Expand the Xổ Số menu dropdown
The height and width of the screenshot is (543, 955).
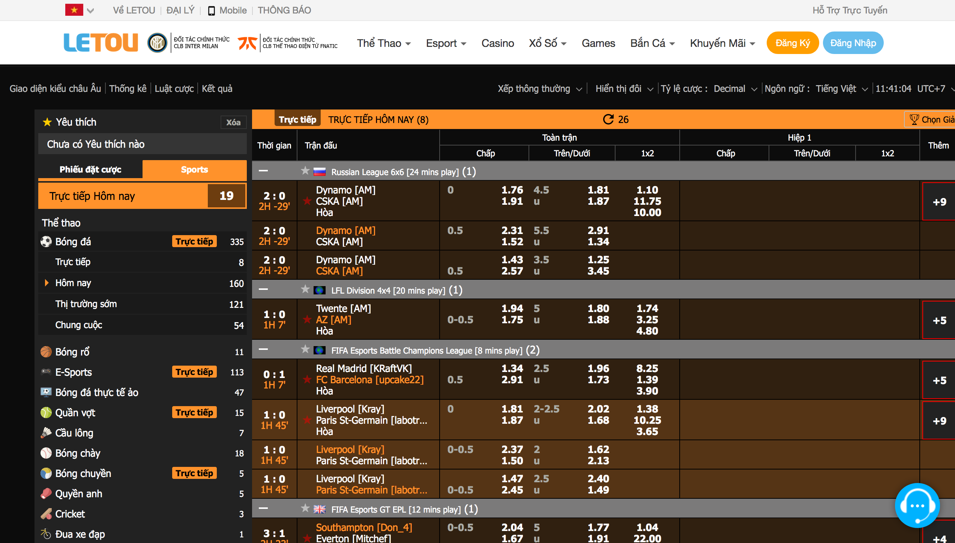[548, 43]
